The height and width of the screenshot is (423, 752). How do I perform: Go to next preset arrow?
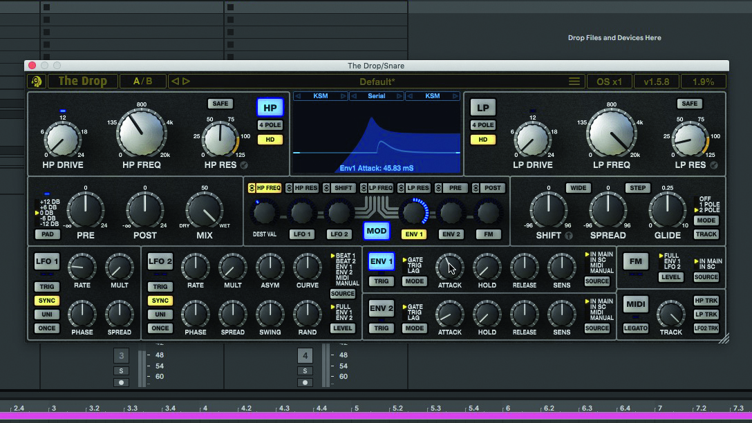click(x=186, y=82)
